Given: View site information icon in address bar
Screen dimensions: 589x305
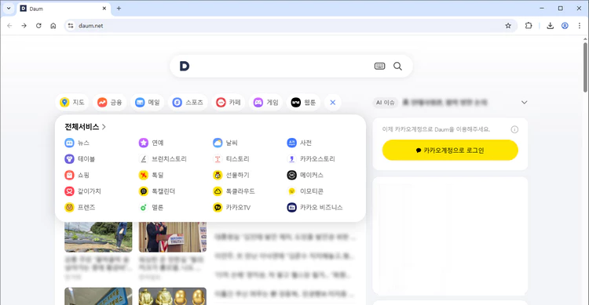Looking at the screenshot, I should click(x=71, y=26).
